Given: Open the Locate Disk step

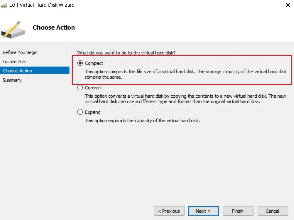Looking at the screenshot, I should tap(14, 62).
